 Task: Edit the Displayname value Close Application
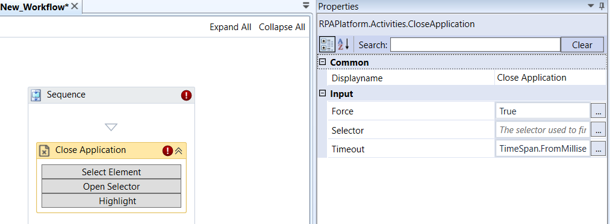550,78
